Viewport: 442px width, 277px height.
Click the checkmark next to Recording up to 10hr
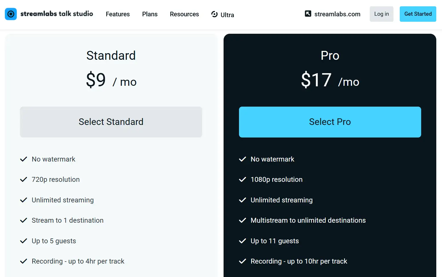point(242,261)
